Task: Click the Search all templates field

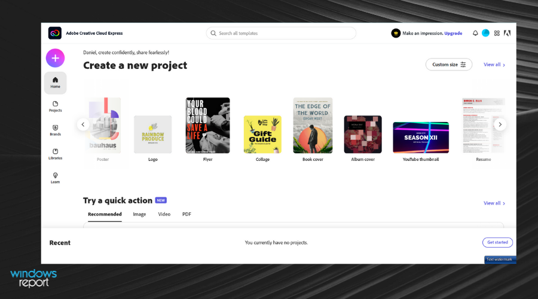Action: click(281, 33)
